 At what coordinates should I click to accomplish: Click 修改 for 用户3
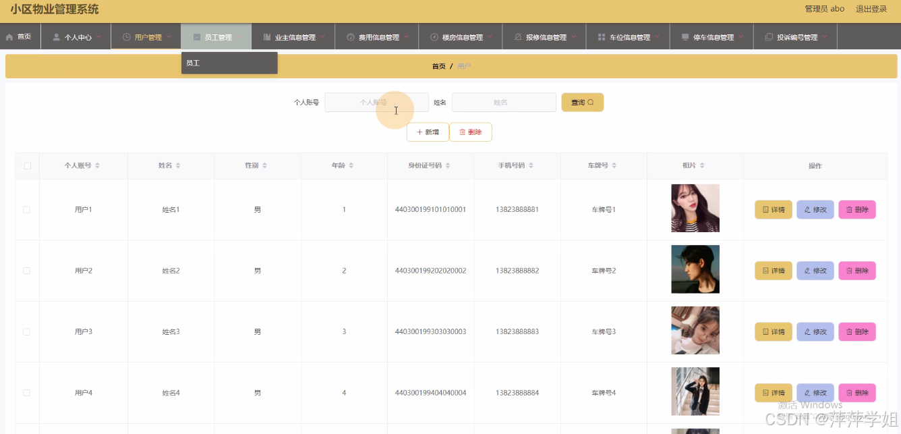[x=815, y=332]
